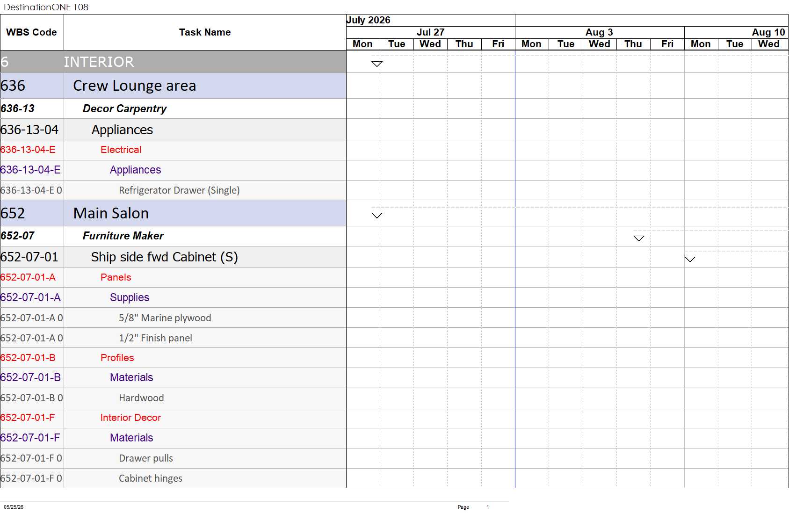Image resolution: width=789 pixels, height=513 pixels.
Task: Select the Supplies row
Action: click(x=173, y=297)
